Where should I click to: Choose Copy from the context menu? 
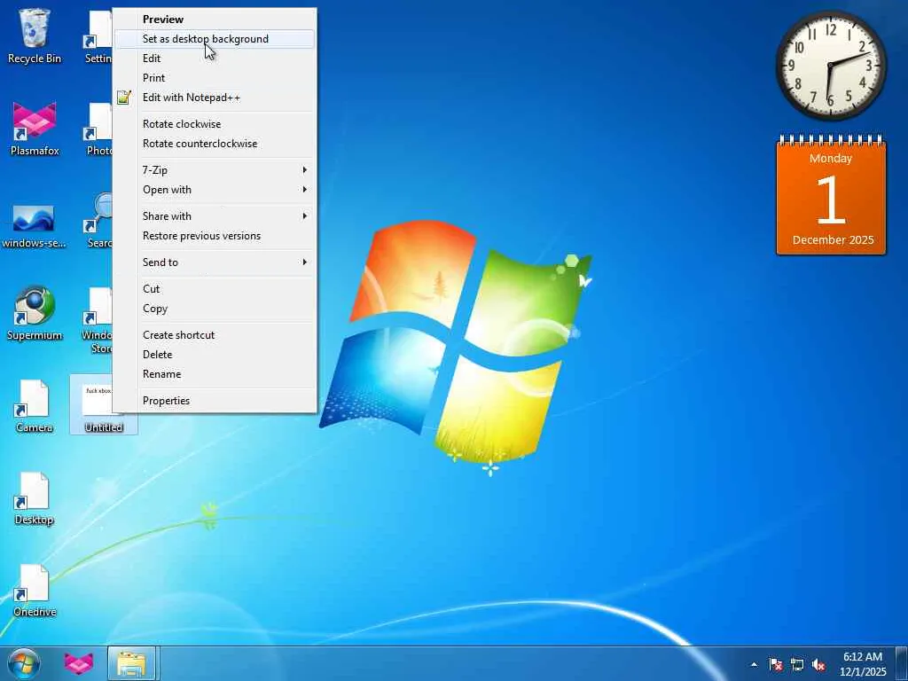pos(215,309)
